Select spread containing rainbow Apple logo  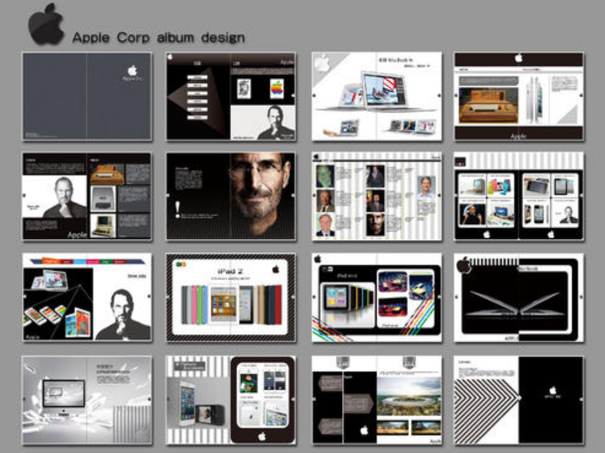231,97
